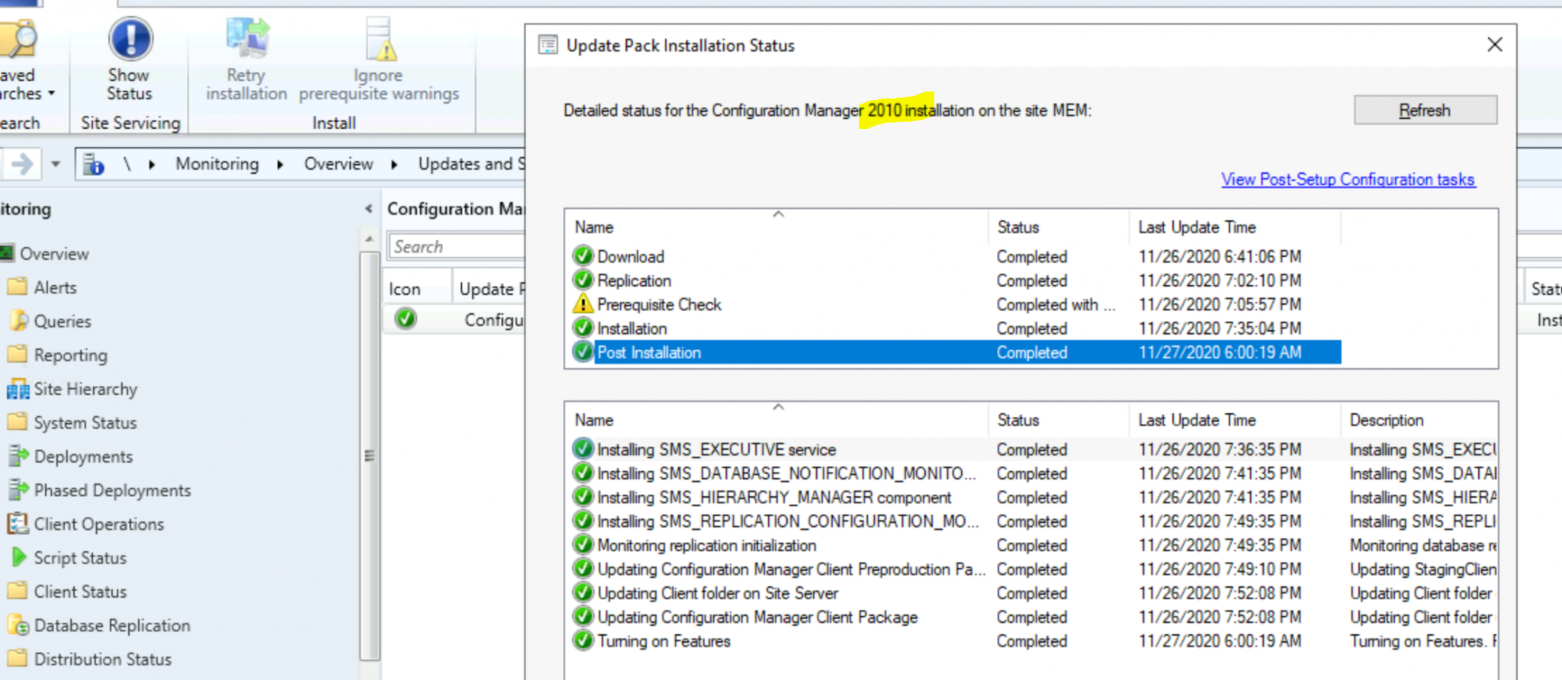The width and height of the screenshot is (1562, 680).
Task: Sort upper list by Status column header
Action: (1058, 227)
